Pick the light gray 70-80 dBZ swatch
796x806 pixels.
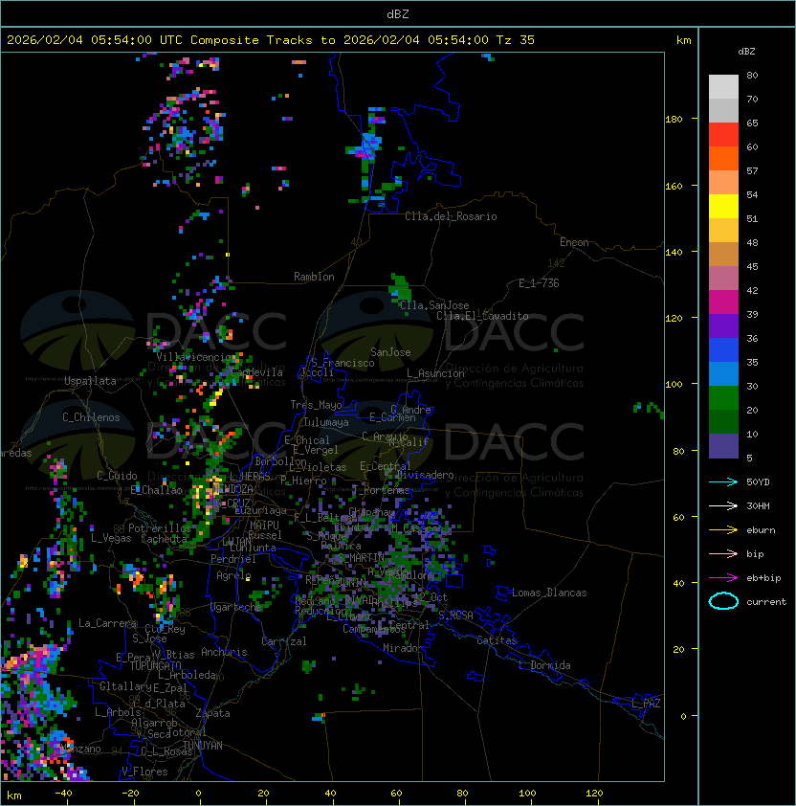click(x=723, y=87)
